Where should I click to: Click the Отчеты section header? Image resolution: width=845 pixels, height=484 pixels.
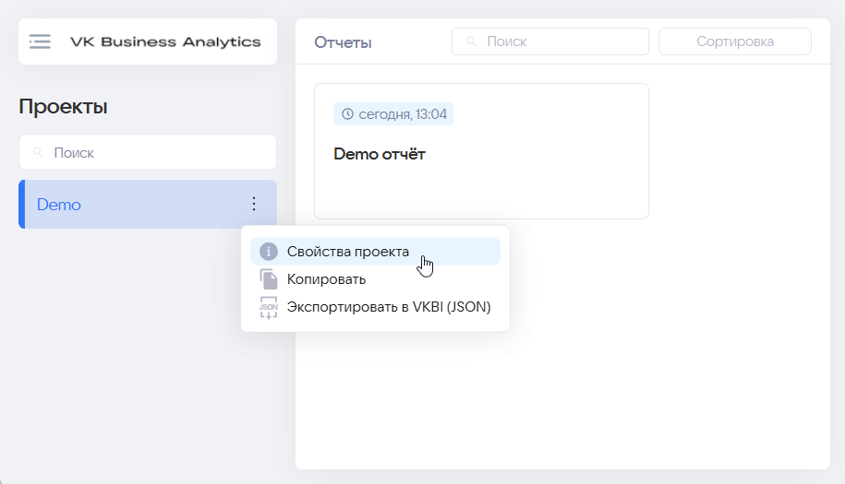(x=343, y=42)
